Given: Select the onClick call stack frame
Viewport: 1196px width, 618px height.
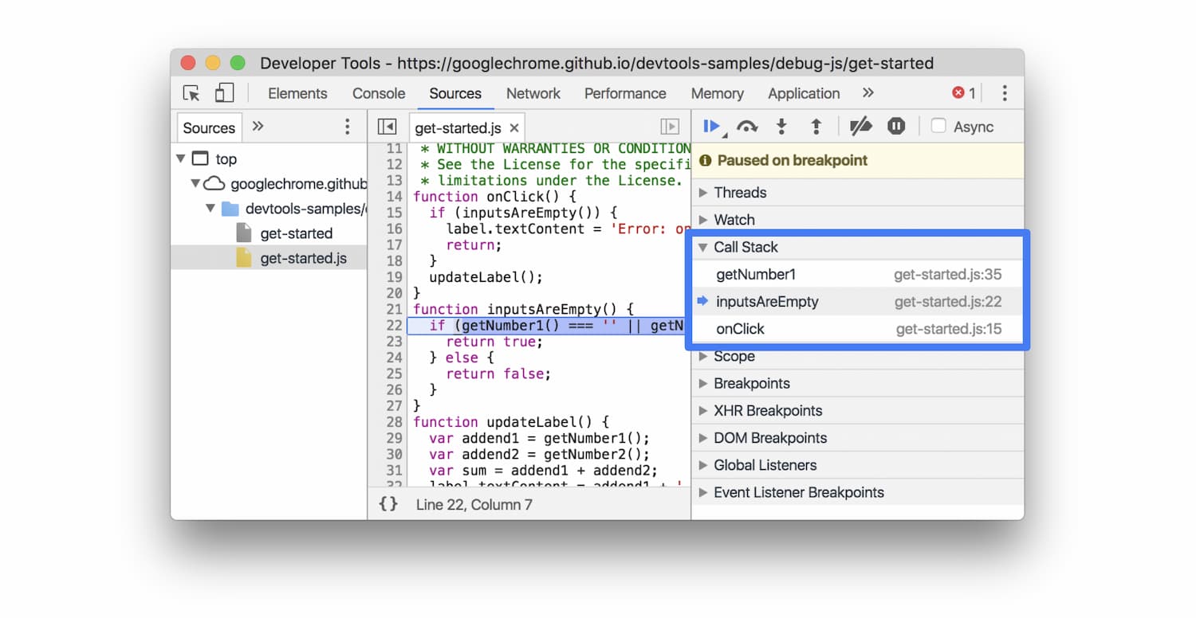Looking at the screenshot, I should [740, 329].
